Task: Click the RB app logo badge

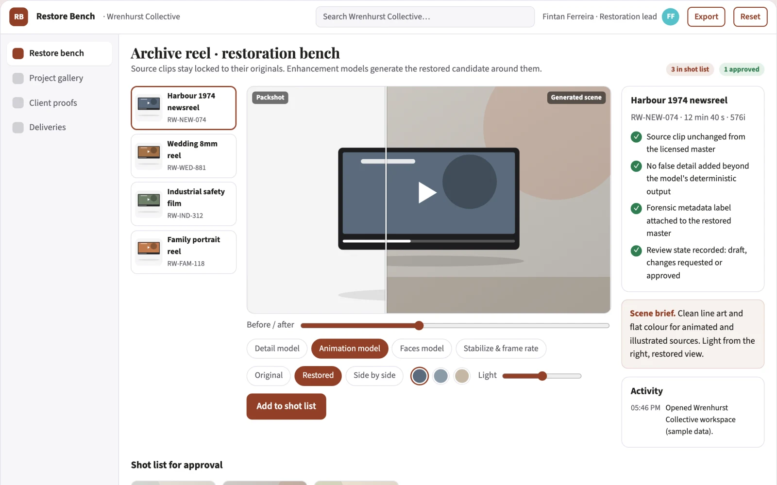Action: click(18, 17)
